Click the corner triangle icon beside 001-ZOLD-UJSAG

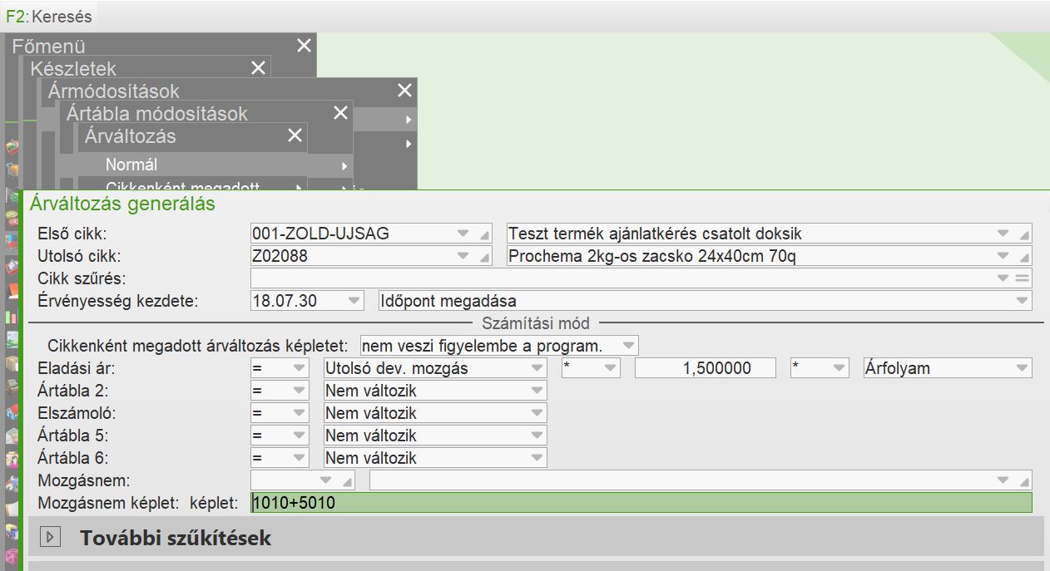pyautogui.click(x=484, y=236)
